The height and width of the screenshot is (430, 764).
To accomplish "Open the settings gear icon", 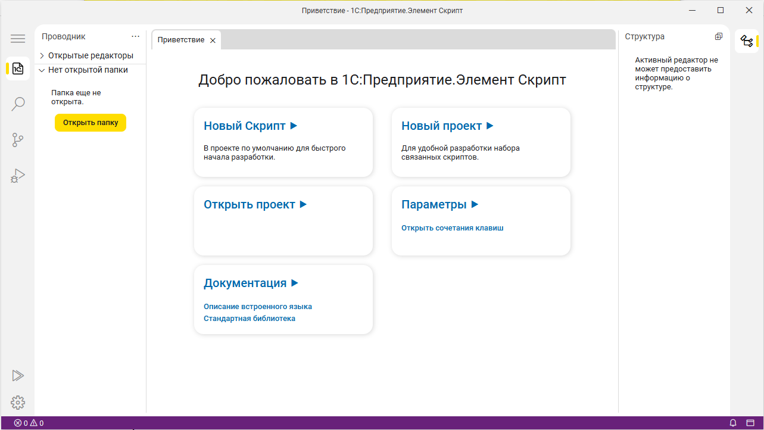I will (x=18, y=402).
